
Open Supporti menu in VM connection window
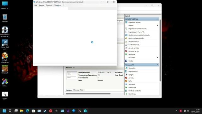point(49,5)
